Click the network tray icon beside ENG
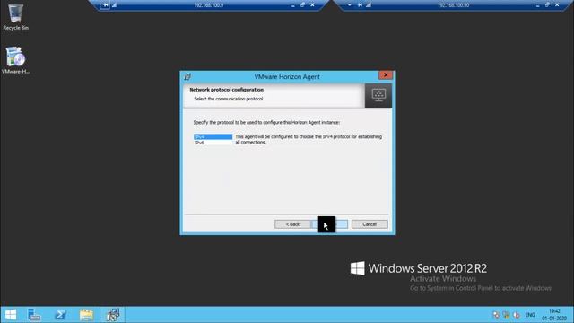This screenshot has width=574, height=323. [x=517, y=315]
